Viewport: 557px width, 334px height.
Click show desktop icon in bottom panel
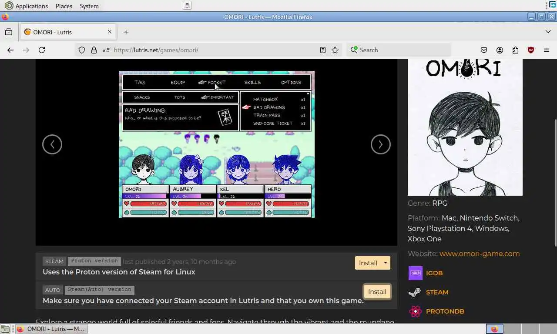[x=5, y=329]
